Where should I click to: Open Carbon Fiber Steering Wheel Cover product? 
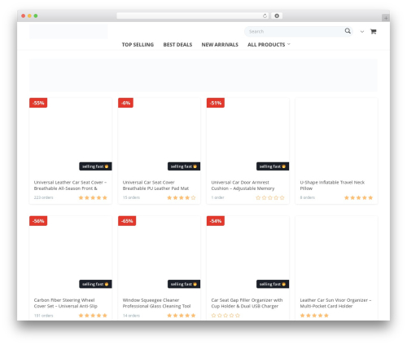(x=65, y=303)
